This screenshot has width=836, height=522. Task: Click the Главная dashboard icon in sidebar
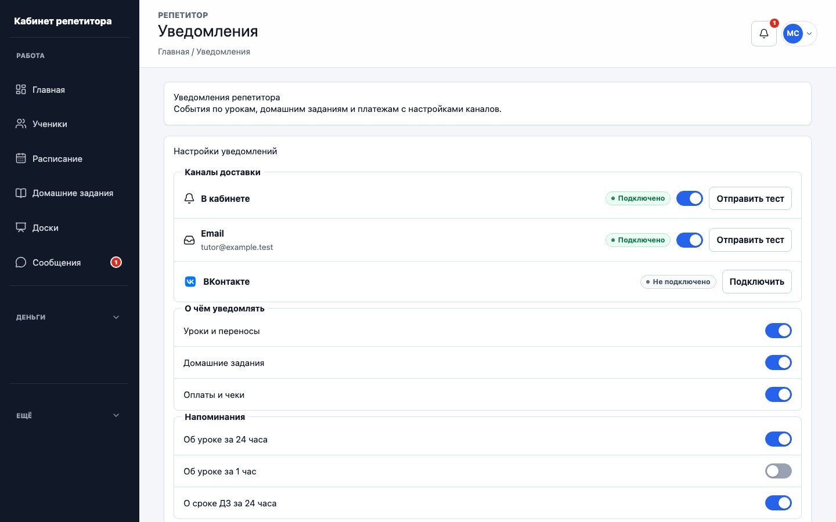pos(21,89)
